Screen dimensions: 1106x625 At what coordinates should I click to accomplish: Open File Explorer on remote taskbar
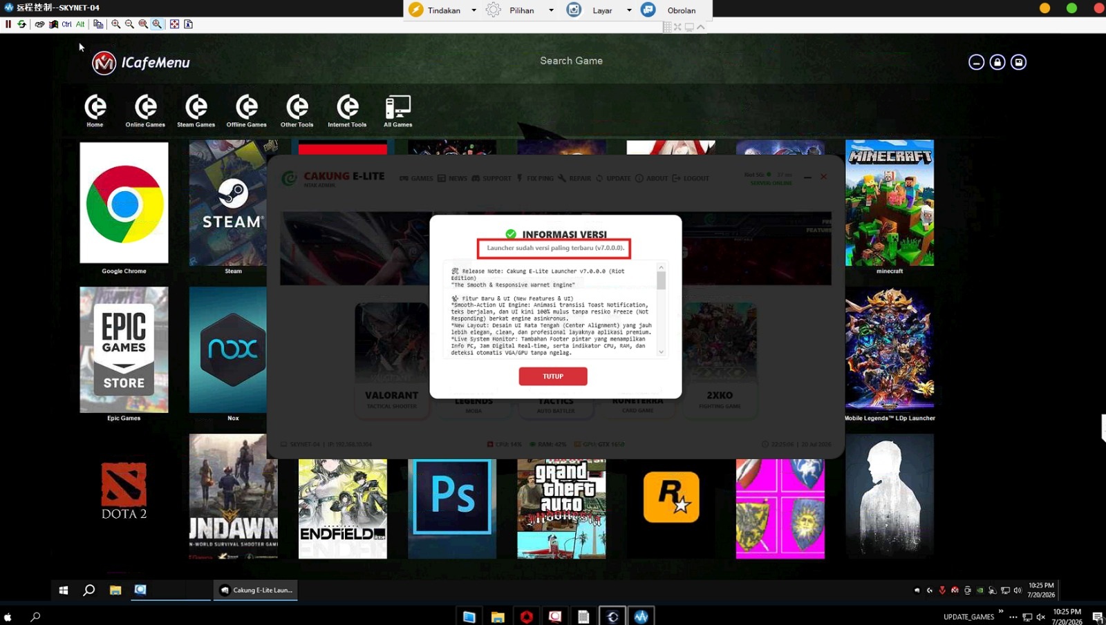pos(115,590)
